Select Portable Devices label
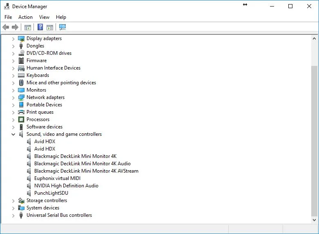The width and height of the screenshot is (319, 234). pyautogui.click(x=45, y=105)
